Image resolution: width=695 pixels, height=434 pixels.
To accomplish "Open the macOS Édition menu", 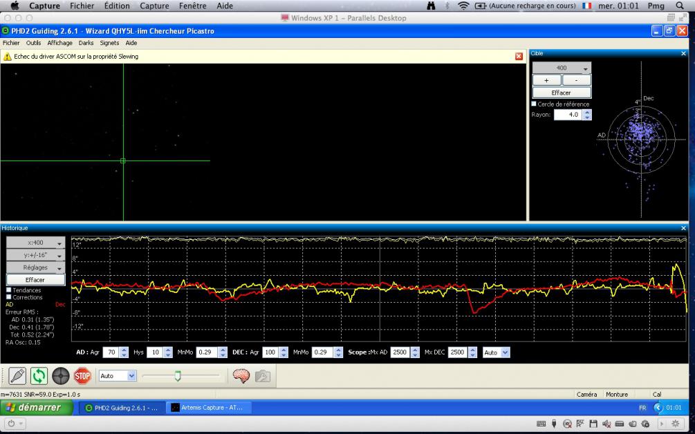I will point(117,6).
